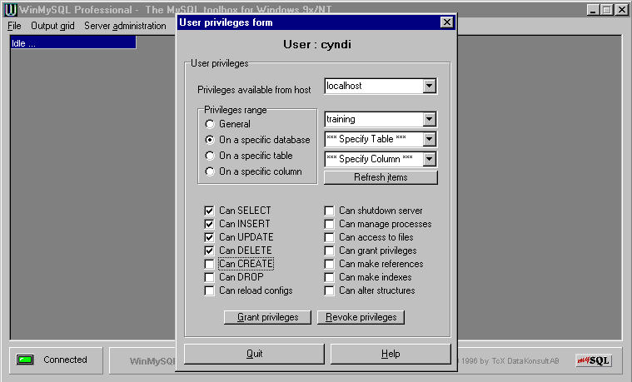Open the localhost host dropdown arrow
The image size is (632, 382).
(x=430, y=86)
